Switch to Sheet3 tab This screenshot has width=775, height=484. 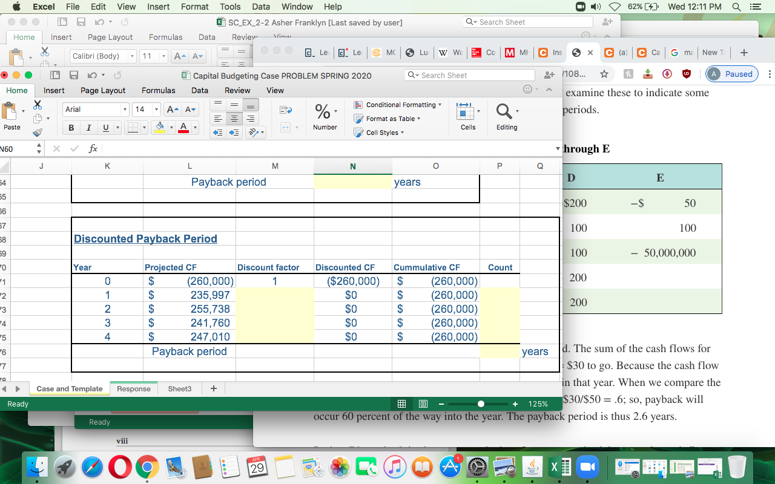tap(180, 389)
